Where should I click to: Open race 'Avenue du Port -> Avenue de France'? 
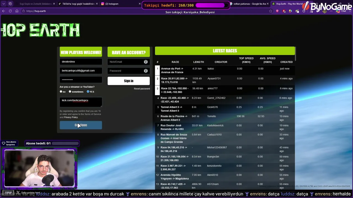click(x=172, y=70)
